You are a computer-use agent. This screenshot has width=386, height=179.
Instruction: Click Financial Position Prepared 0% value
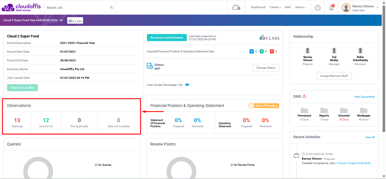pos(178,120)
